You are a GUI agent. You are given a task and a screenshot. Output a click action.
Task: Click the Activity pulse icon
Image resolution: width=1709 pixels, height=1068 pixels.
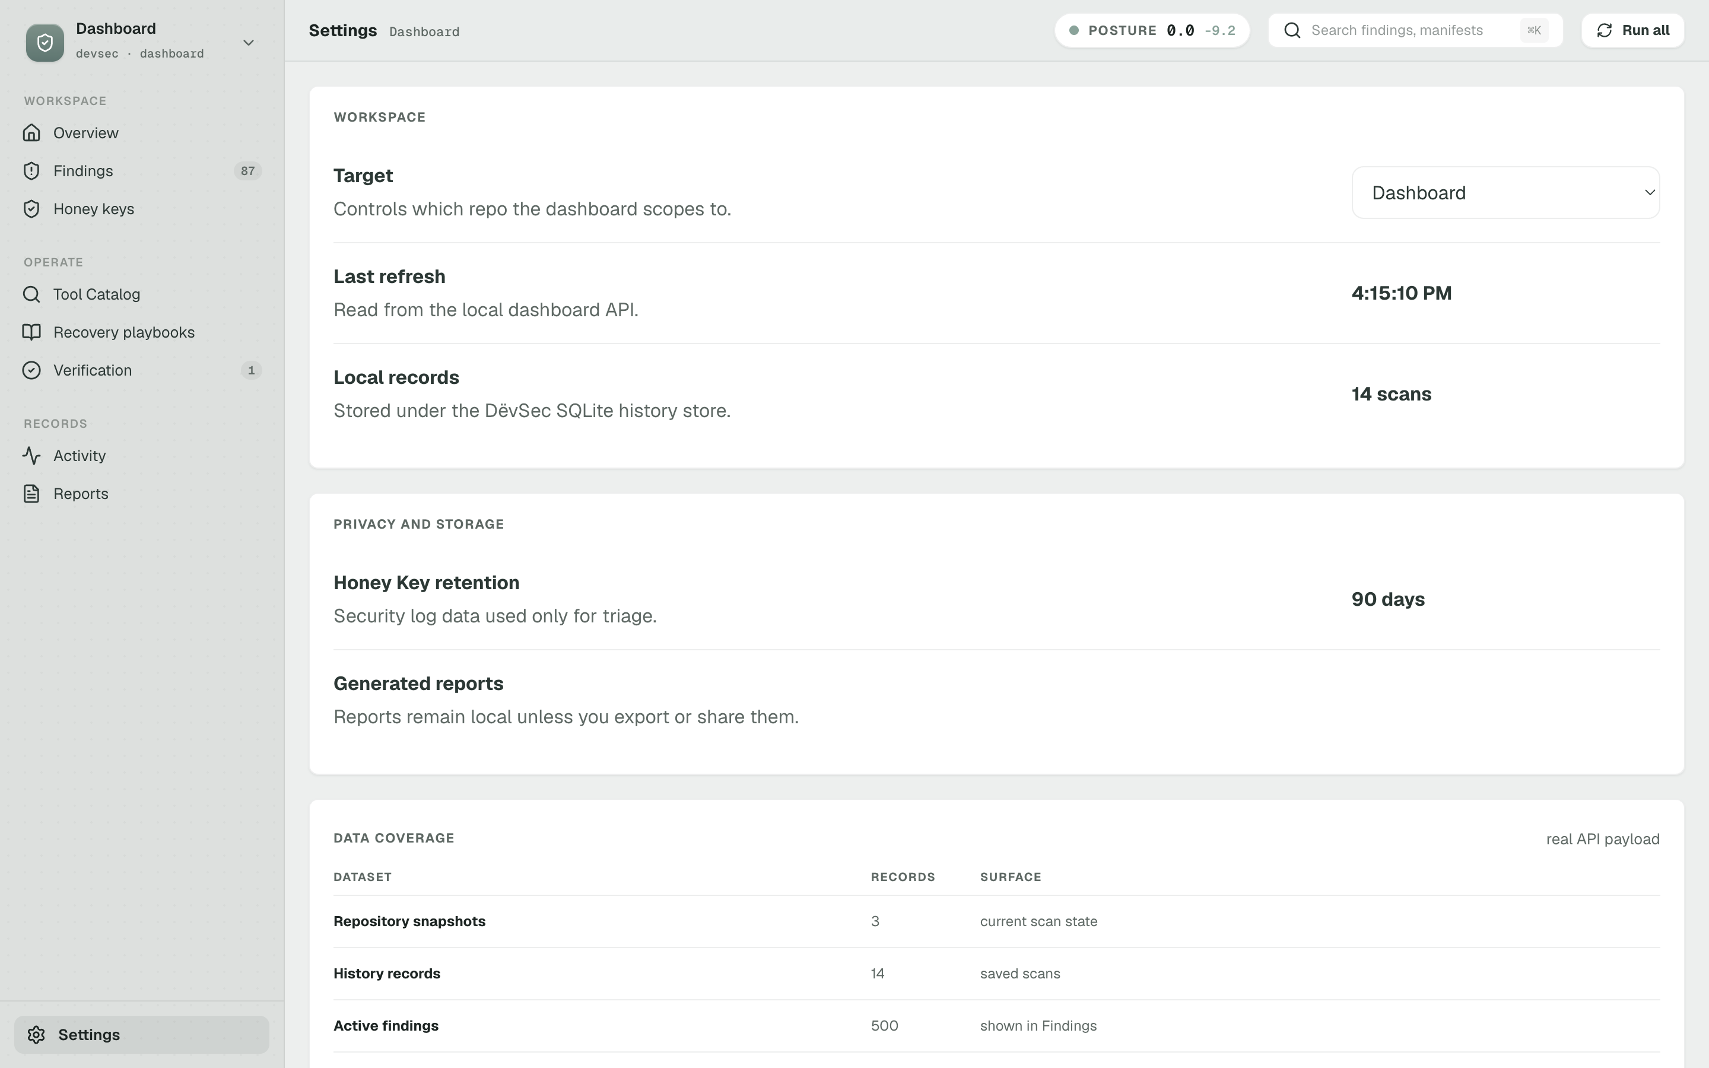pyautogui.click(x=32, y=456)
